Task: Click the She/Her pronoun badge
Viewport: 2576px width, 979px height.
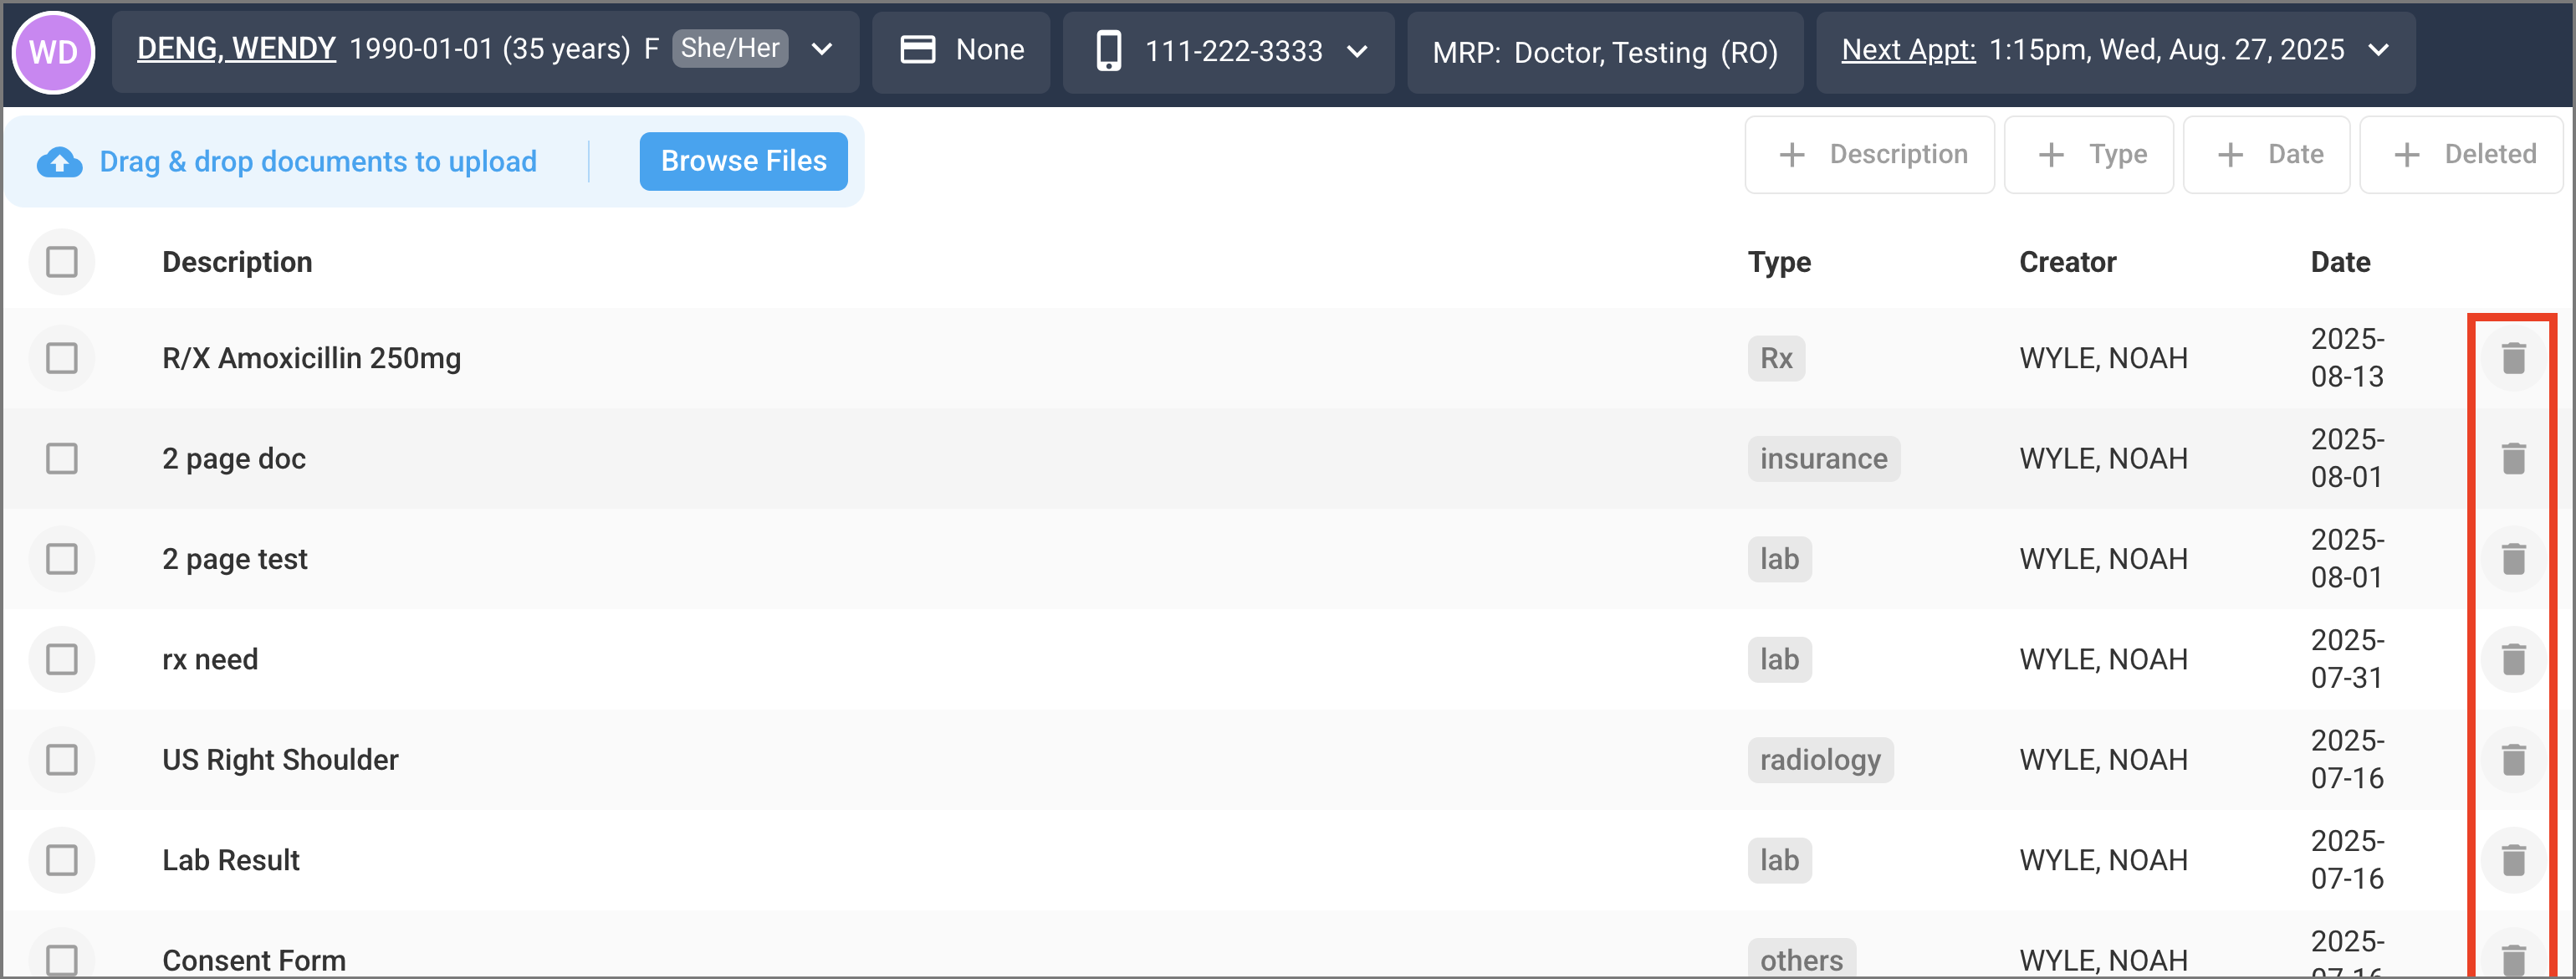Action: click(x=730, y=48)
